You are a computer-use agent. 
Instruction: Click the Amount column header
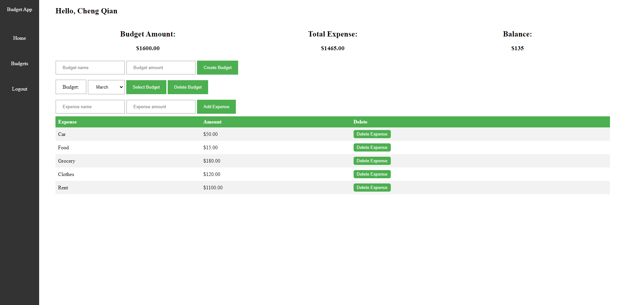pyautogui.click(x=212, y=122)
